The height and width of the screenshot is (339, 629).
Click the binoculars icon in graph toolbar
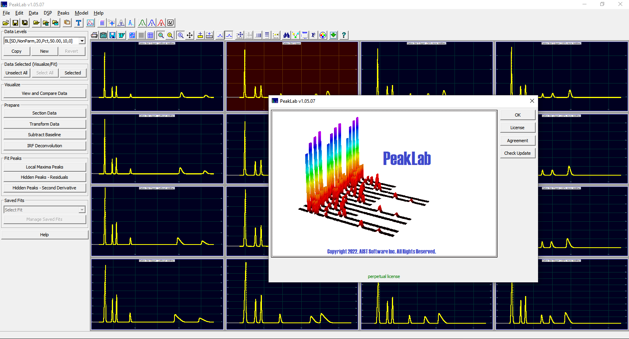286,35
